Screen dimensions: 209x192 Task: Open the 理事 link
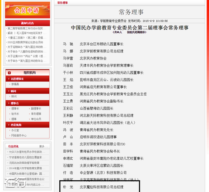click(x=14, y=119)
